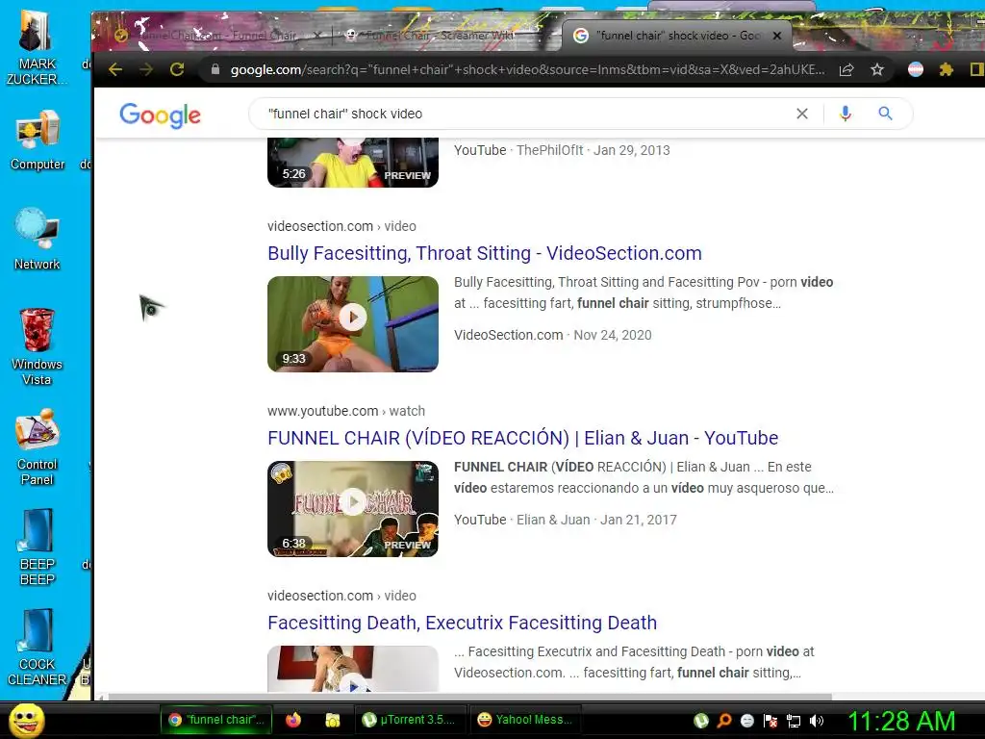Screen dimensions: 985x739
Task: Open the Network desktop icon
Action: click(38, 239)
